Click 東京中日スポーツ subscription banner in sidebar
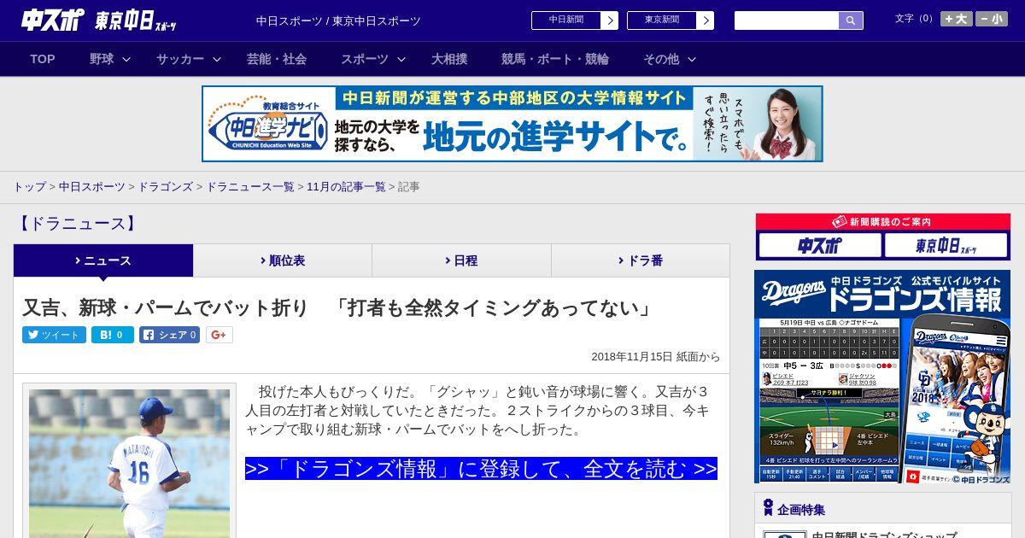The width and height of the screenshot is (1025, 538). [946, 246]
